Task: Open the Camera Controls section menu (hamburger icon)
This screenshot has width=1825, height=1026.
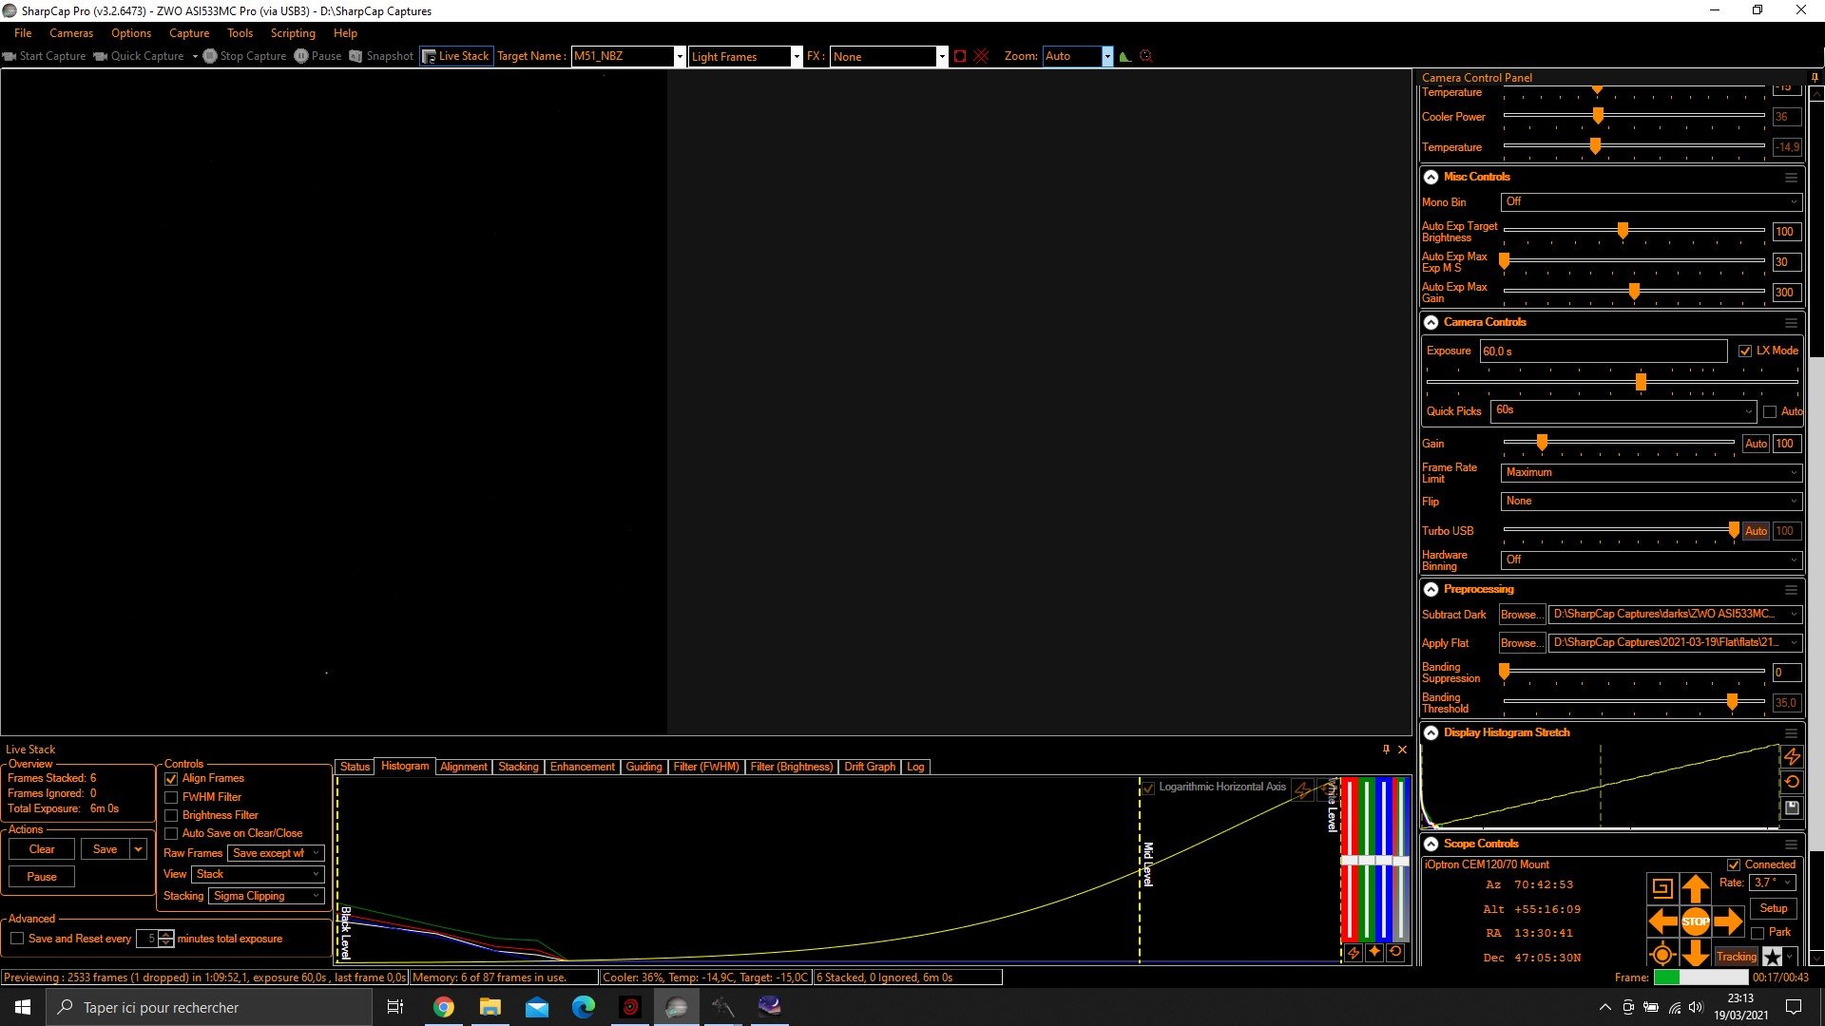Action: click(1791, 323)
